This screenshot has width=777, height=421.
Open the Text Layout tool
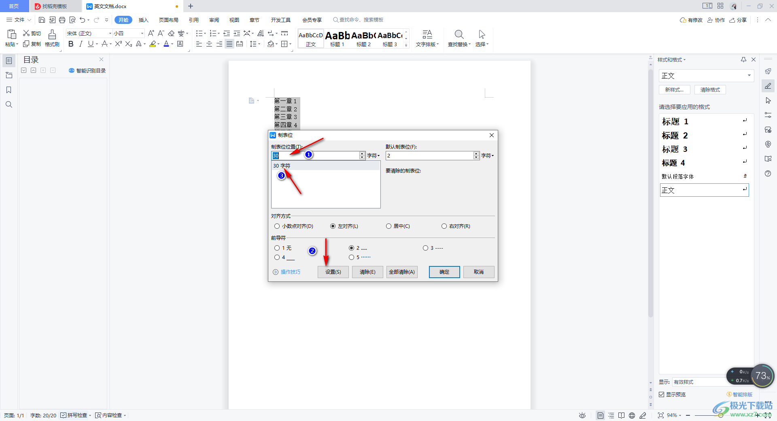coord(427,39)
